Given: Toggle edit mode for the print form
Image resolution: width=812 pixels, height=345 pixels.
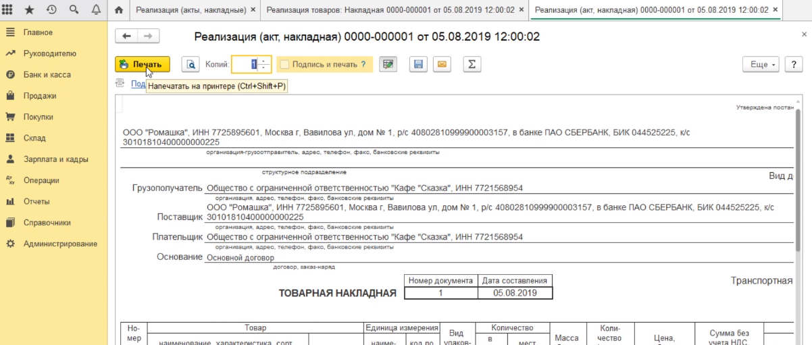Looking at the screenshot, I should (388, 65).
